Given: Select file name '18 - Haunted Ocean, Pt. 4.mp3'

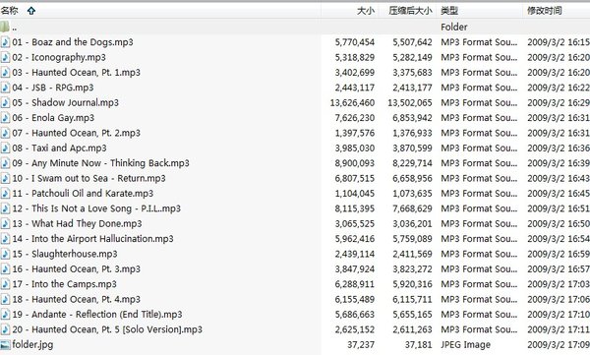Looking at the screenshot, I should point(77,299).
